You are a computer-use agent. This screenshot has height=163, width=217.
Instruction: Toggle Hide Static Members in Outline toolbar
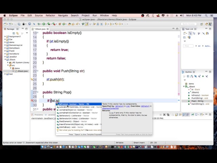(199, 76)
